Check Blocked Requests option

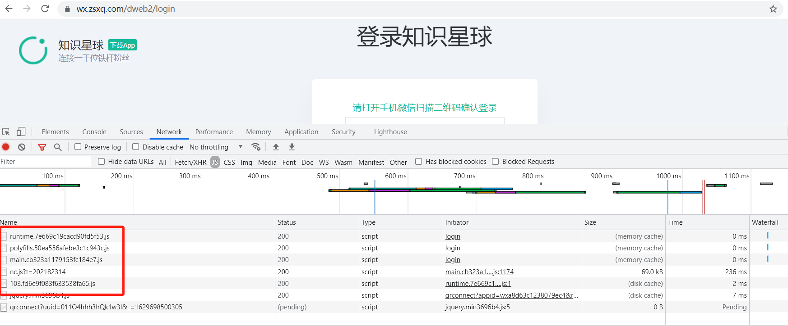pyautogui.click(x=496, y=162)
